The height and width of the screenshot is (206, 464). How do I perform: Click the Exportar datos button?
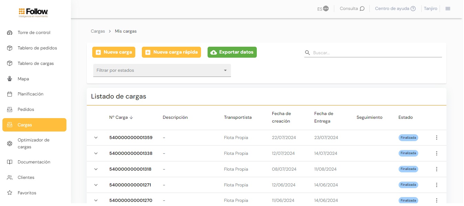coord(232,52)
